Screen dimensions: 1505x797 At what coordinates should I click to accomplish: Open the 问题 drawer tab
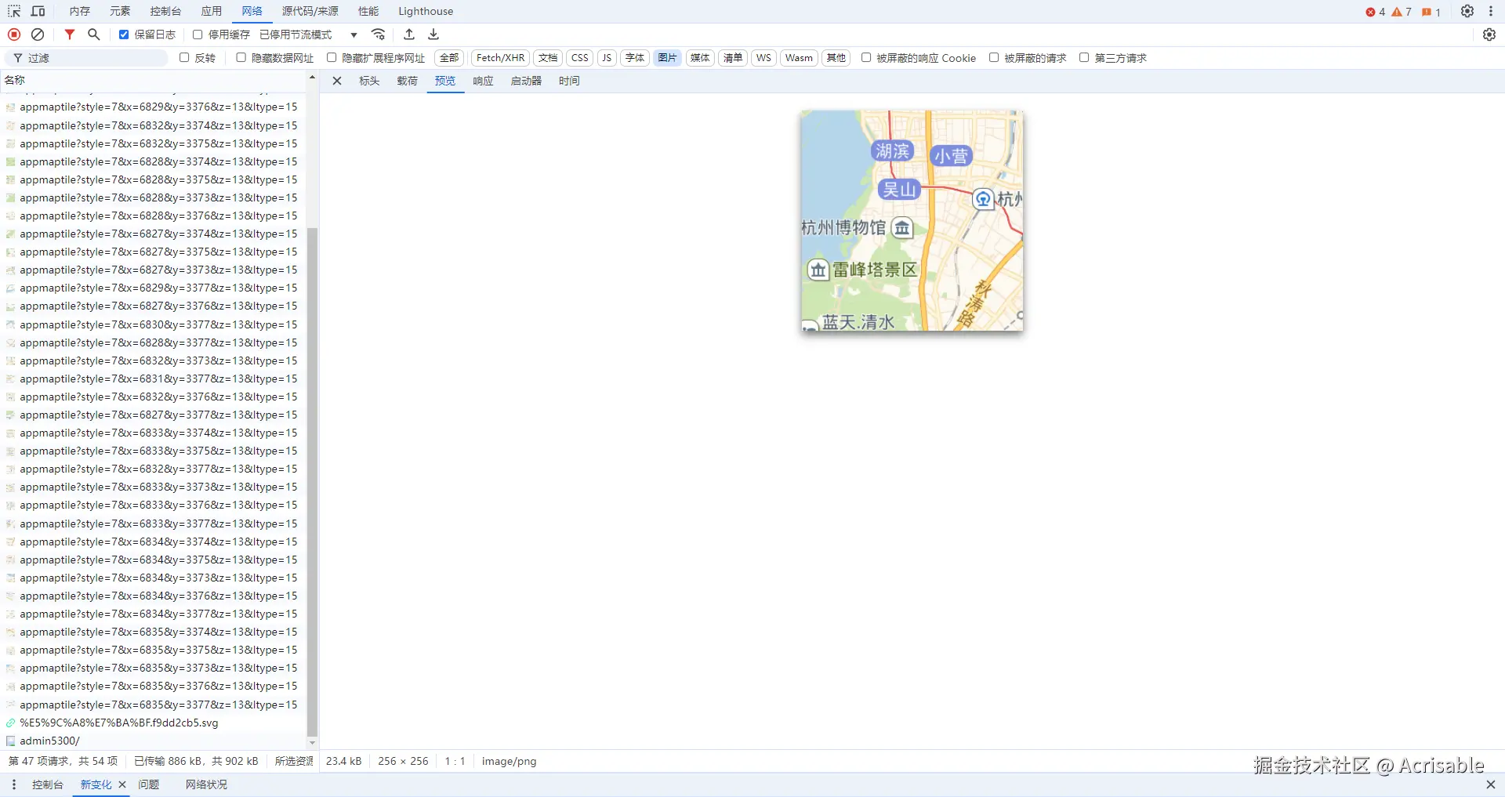coord(149,784)
